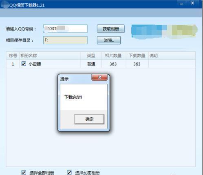Confirm the dialog with 确定

89,119
